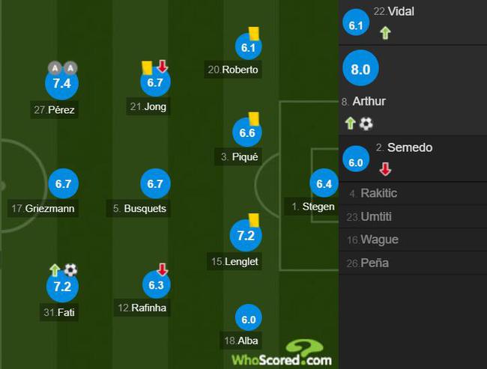Open Griezmann's player name label
The width and height of the screenshot is (487, 369).
[43, 208]
